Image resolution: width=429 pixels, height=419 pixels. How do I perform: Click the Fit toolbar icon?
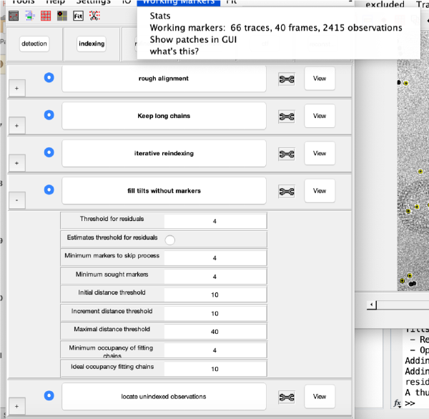(78, 16)
